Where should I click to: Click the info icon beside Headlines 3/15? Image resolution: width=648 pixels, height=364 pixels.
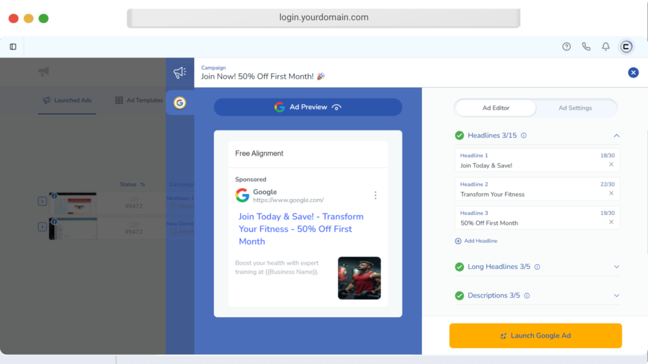click(523, 136)
